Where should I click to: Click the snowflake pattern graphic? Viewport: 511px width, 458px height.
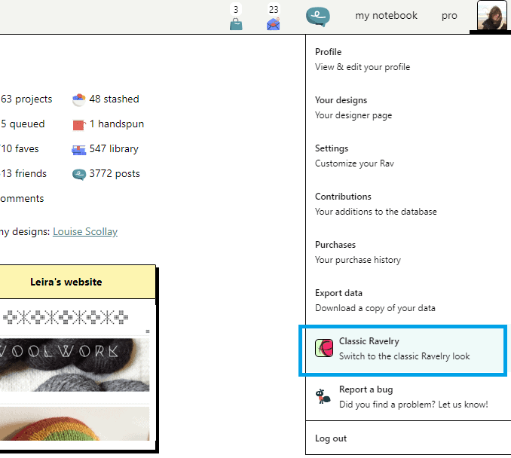pyautogui.click(x=65, y=317)
